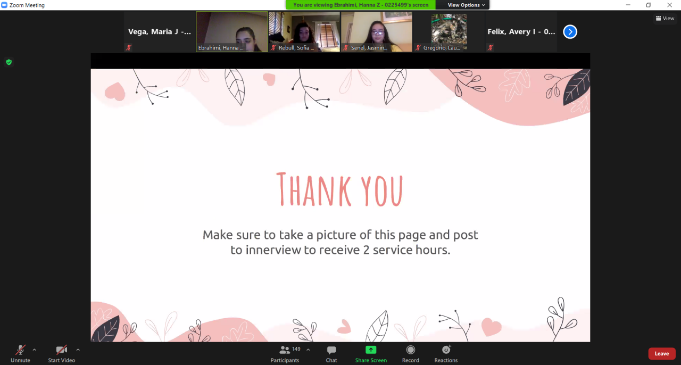Click the Zoom Meeting app icon in the title bar
Image resolution: width=681 pixels, height=365 pixels.
[x=4, y=5]
